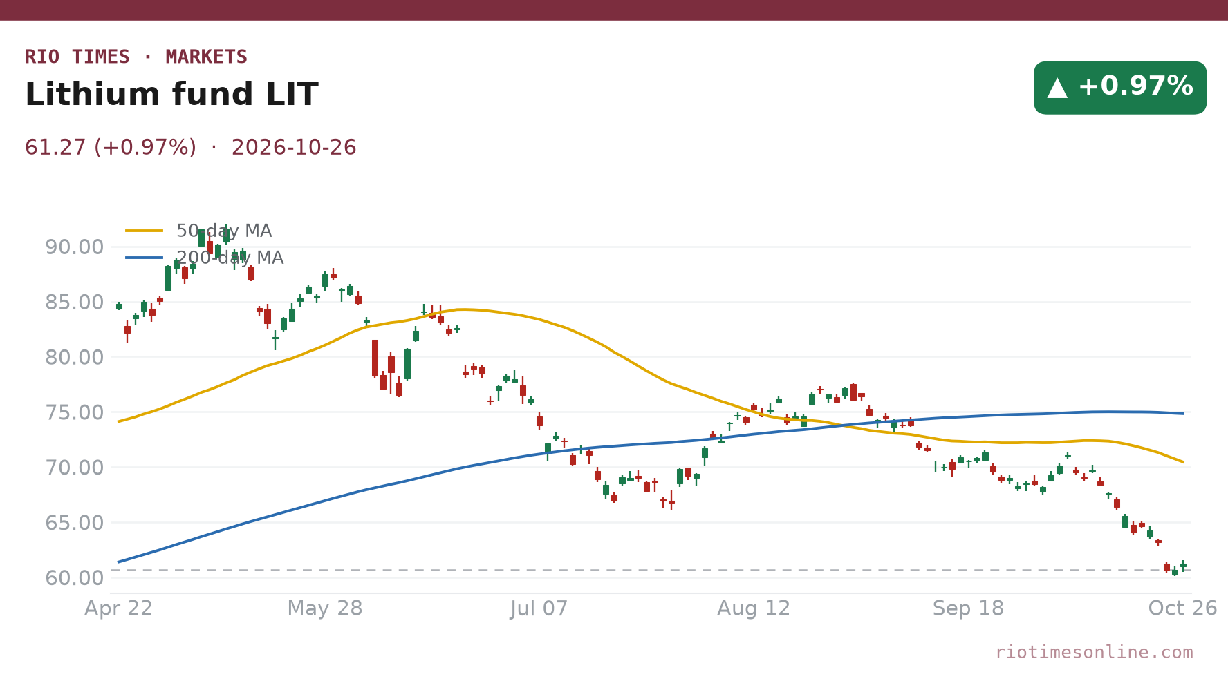Click the 90.00 y-axis label
This screenshot has height=690, width=1228.
(75, 247)
